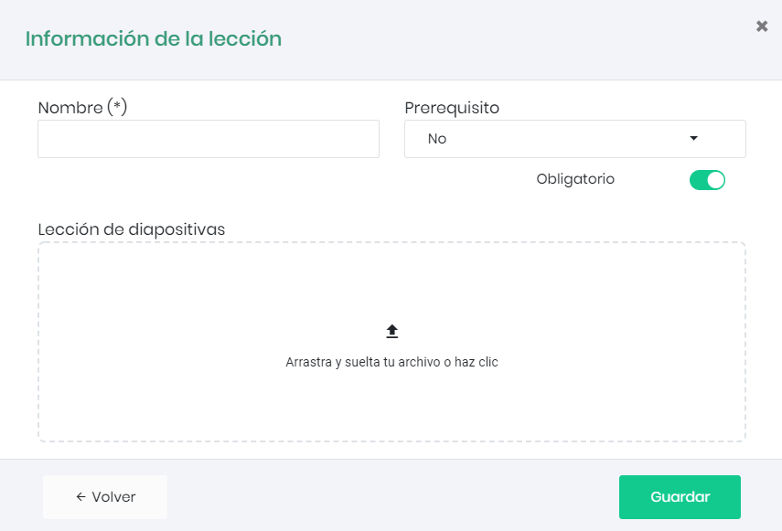Click the white knob of Obligatorio switch
Screen dimensions: 782x531
pos(715,180)
